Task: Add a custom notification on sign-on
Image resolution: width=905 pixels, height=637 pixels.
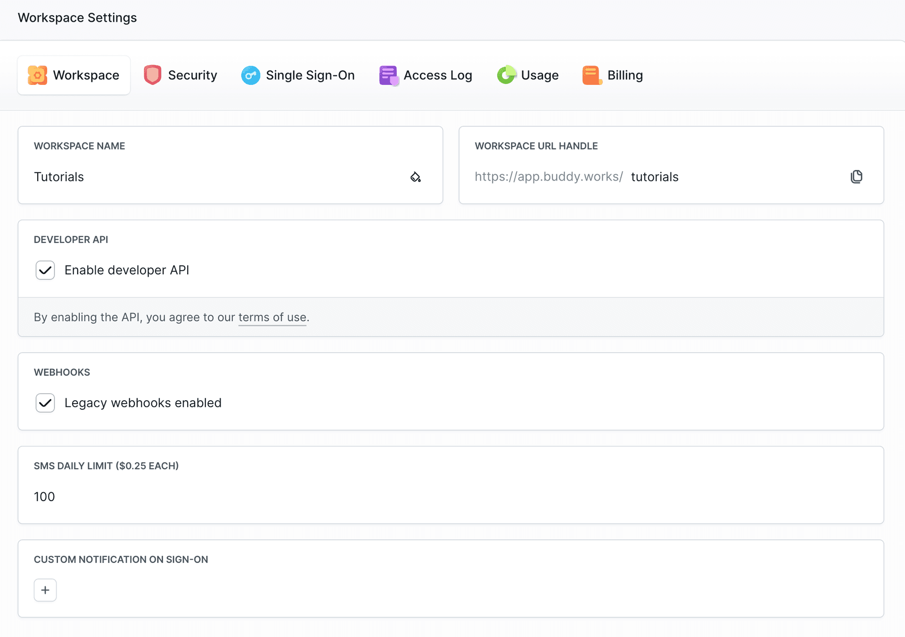Action: pyautogui.click(x=45, y=590)
